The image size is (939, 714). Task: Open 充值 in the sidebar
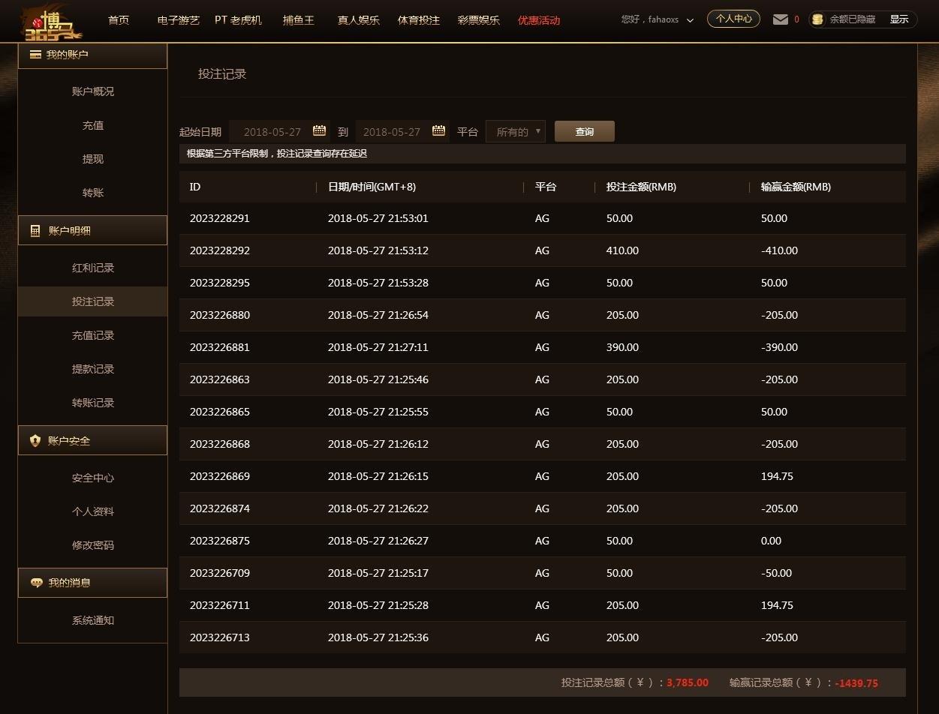[93, 125]
